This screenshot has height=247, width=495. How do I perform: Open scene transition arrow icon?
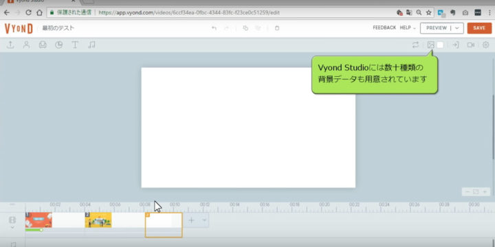455,45
